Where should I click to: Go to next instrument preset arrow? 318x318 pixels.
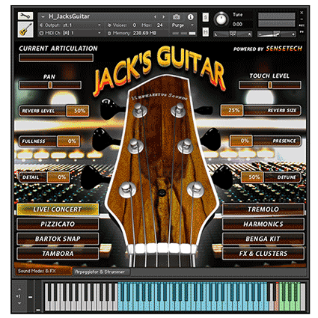(164, 16)
